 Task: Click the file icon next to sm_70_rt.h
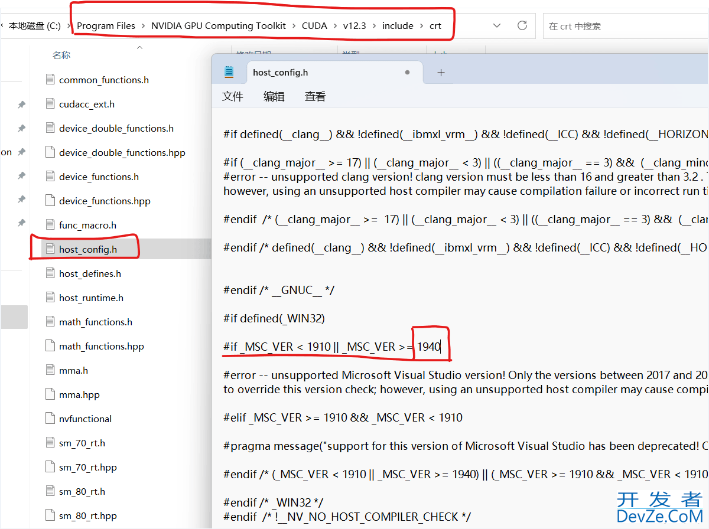point(50,443)
